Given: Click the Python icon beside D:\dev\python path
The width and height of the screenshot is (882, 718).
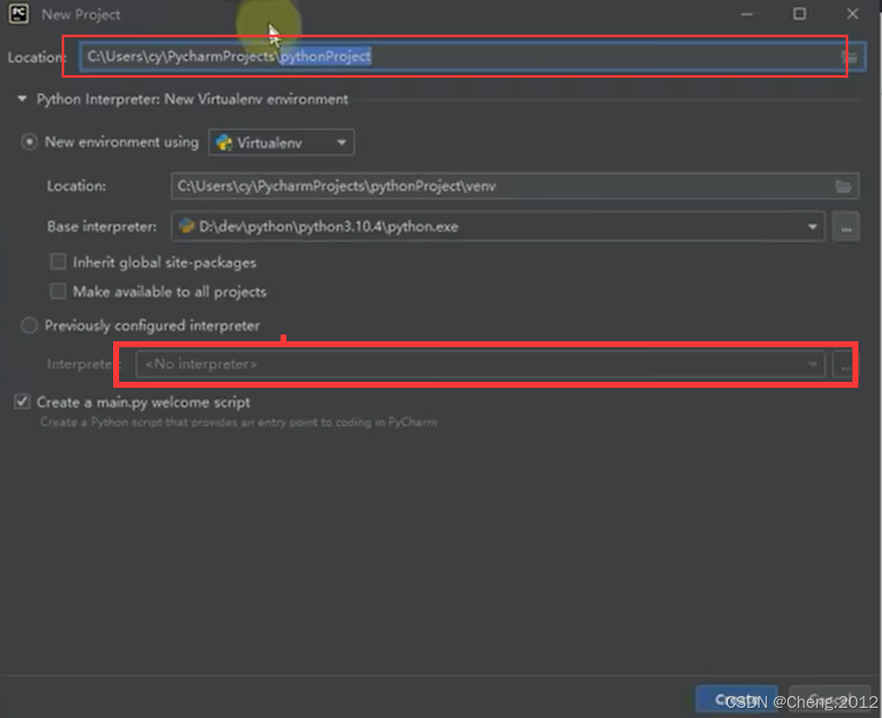Looking at the screenshot, I should tap(186, 226).
